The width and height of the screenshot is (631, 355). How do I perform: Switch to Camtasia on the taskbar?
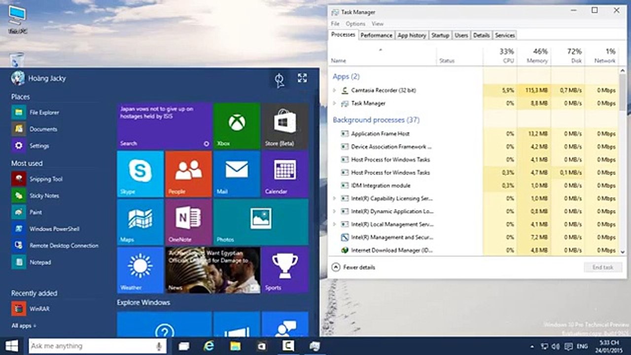(x=288, y=346)
